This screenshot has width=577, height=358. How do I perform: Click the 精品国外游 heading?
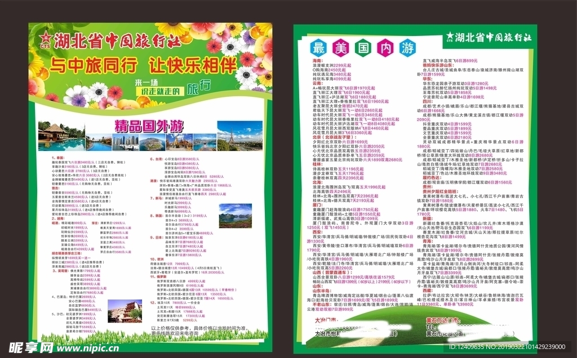point(149,127)
